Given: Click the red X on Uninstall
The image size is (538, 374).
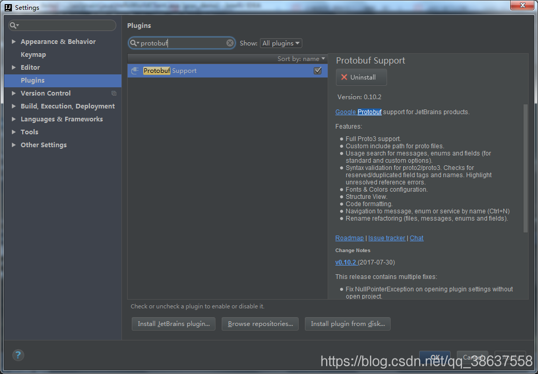Looking at the screenshot, I should pyautogui.click(x=344, y=77).
